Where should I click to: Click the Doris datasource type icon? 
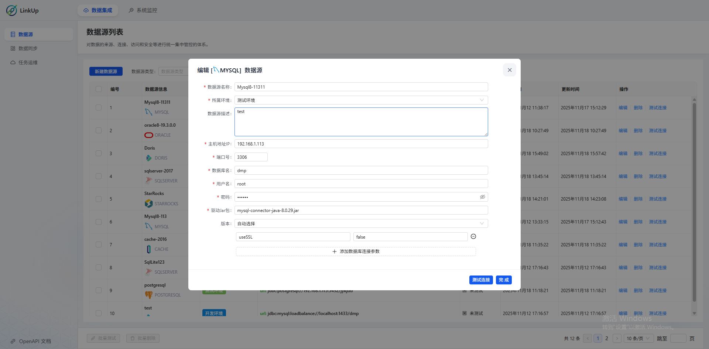[x=149, y=158]
